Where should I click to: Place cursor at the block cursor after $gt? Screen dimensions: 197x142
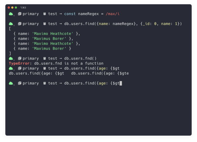[x=121, y=83]
